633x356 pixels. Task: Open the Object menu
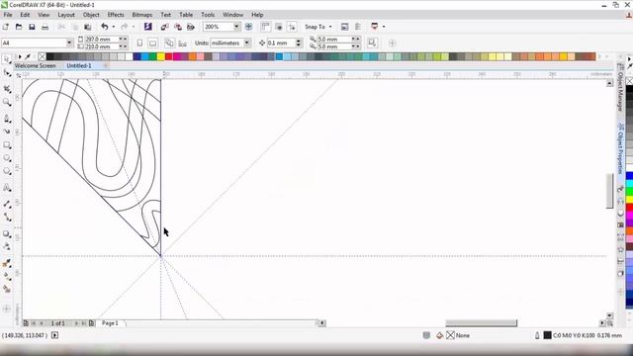(x=91, y=15)
